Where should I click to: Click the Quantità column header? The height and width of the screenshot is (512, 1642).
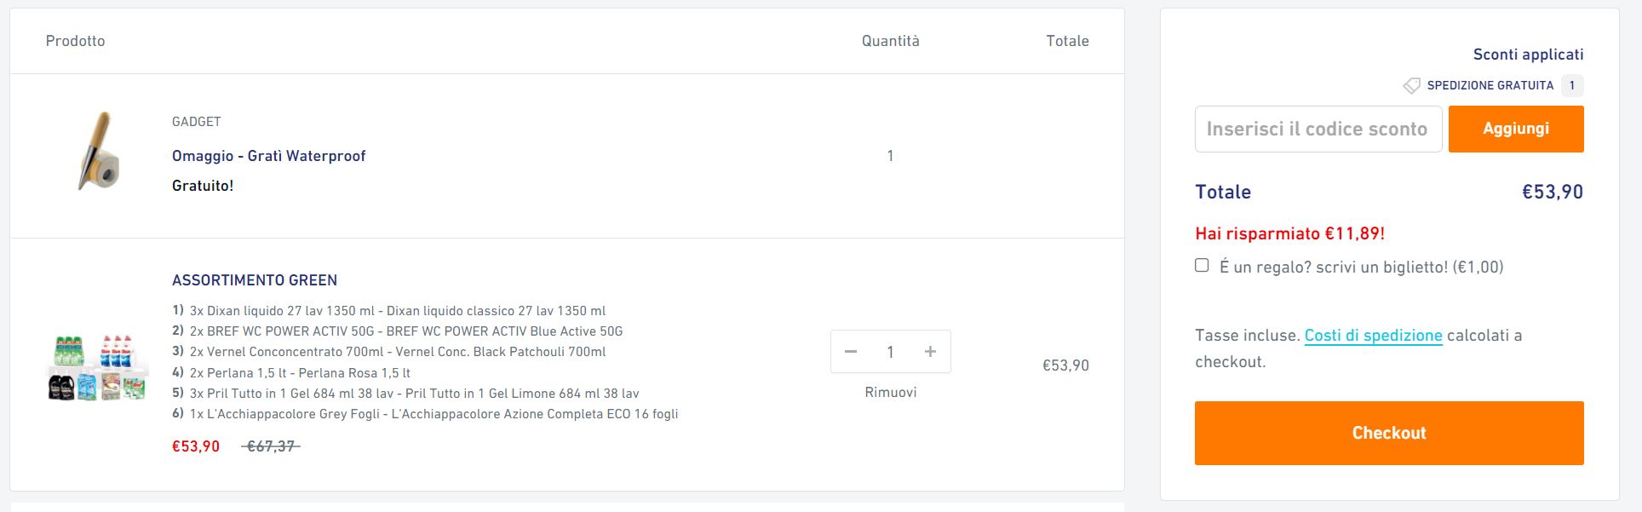click(890, 41)
